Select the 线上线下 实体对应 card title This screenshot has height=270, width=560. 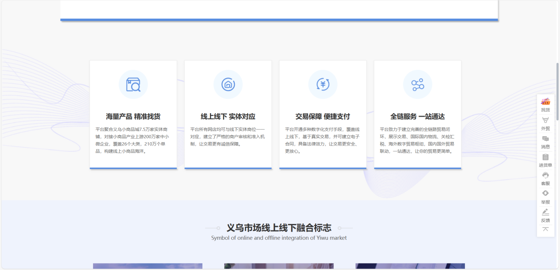pos(228,116)
